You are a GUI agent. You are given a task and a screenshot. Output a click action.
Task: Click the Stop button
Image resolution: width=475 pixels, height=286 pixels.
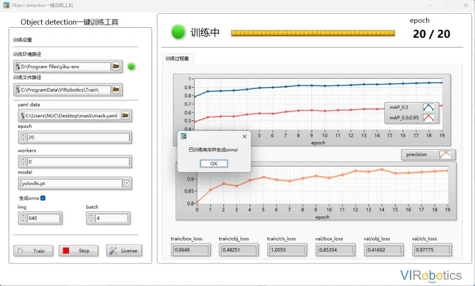click(x=78, y=251)
